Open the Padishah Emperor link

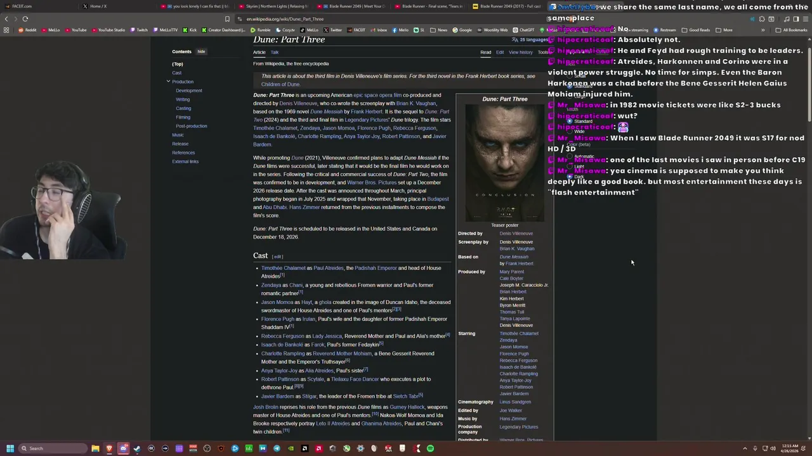pos(376,268)
